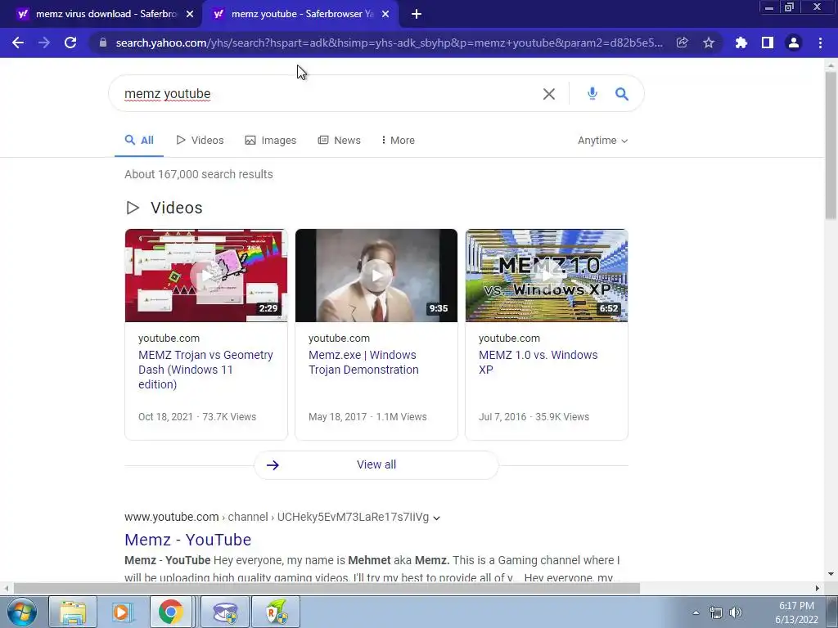Viewport: 838px width, 628px height.
Task: Click the Chrome taskbar icon
Action: coord(170,612)
